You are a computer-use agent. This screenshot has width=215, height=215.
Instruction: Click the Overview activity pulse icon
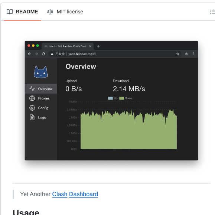click(32, 89)
